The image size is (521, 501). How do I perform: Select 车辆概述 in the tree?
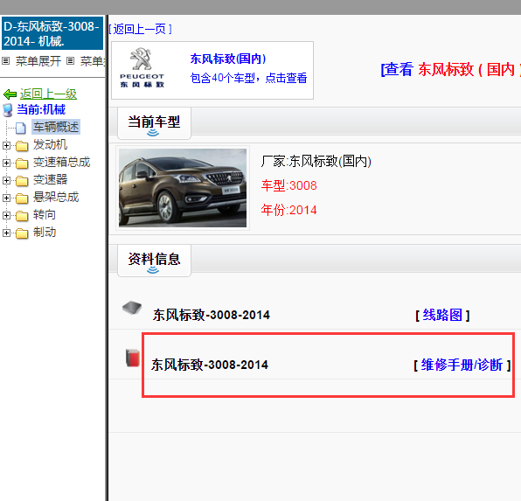pos(56,127)
